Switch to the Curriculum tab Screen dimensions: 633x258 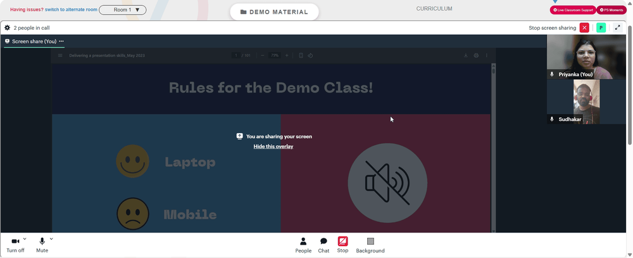434,9
